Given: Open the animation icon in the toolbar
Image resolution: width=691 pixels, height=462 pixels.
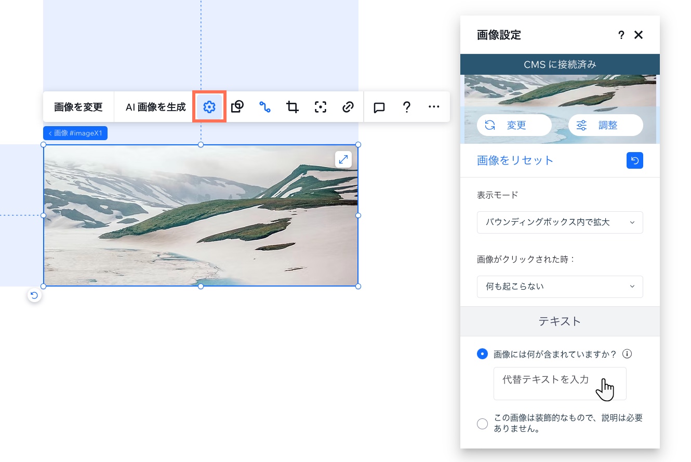Looking at the screenshot, I should (x=265, y=106).
